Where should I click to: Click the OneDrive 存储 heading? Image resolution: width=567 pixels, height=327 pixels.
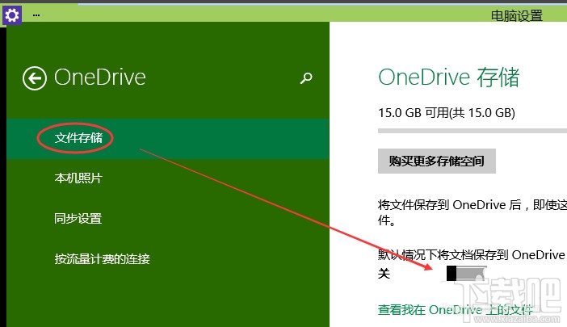tap(449, 78)
